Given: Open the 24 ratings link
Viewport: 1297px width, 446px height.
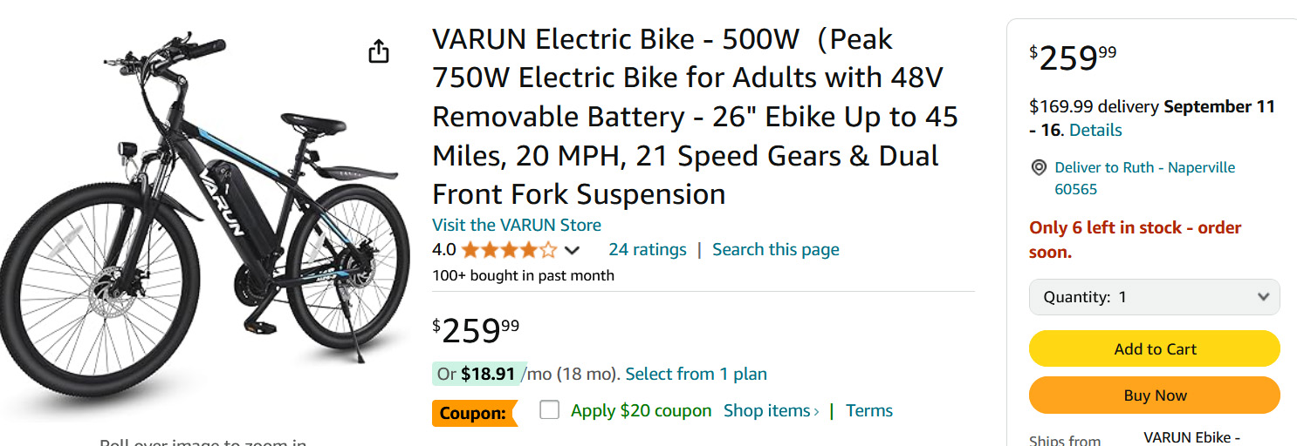Looking at the screenshot, I should point(647,250).
